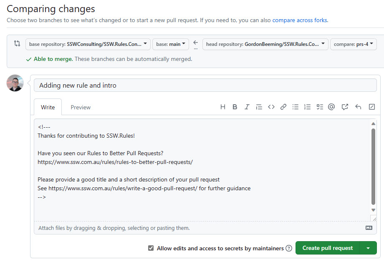Open the compare across forks link

tap(300, 20)
